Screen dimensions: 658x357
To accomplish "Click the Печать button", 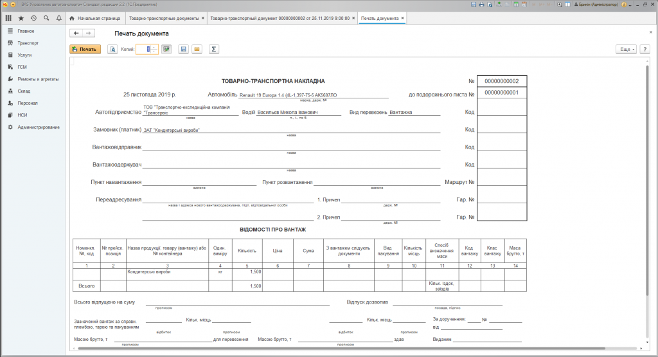I will [85, 49].
